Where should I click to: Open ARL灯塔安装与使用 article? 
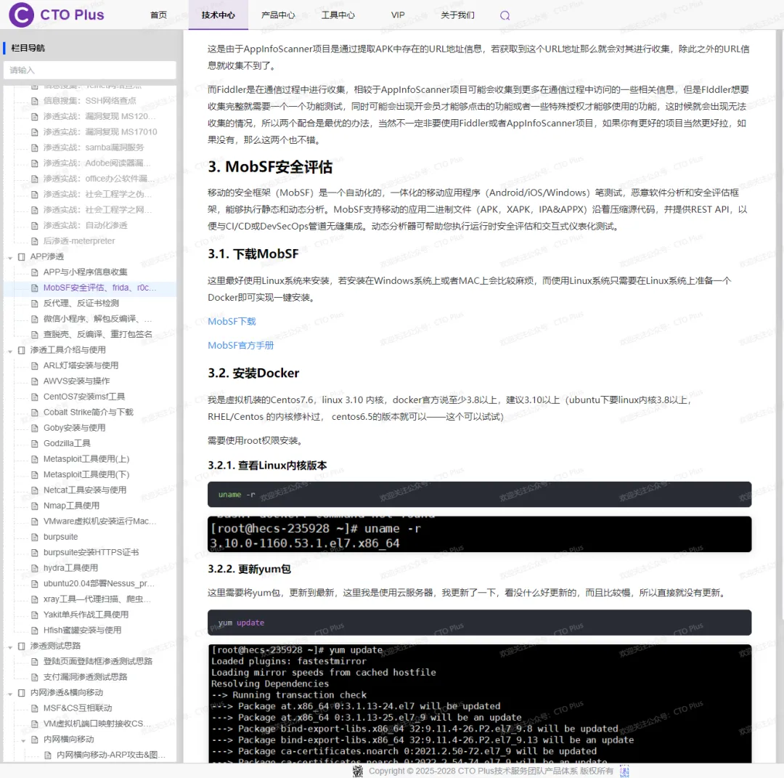[81, 365]
